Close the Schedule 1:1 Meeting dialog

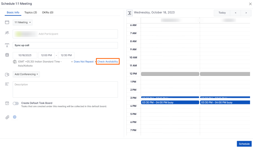coord(250,4)
